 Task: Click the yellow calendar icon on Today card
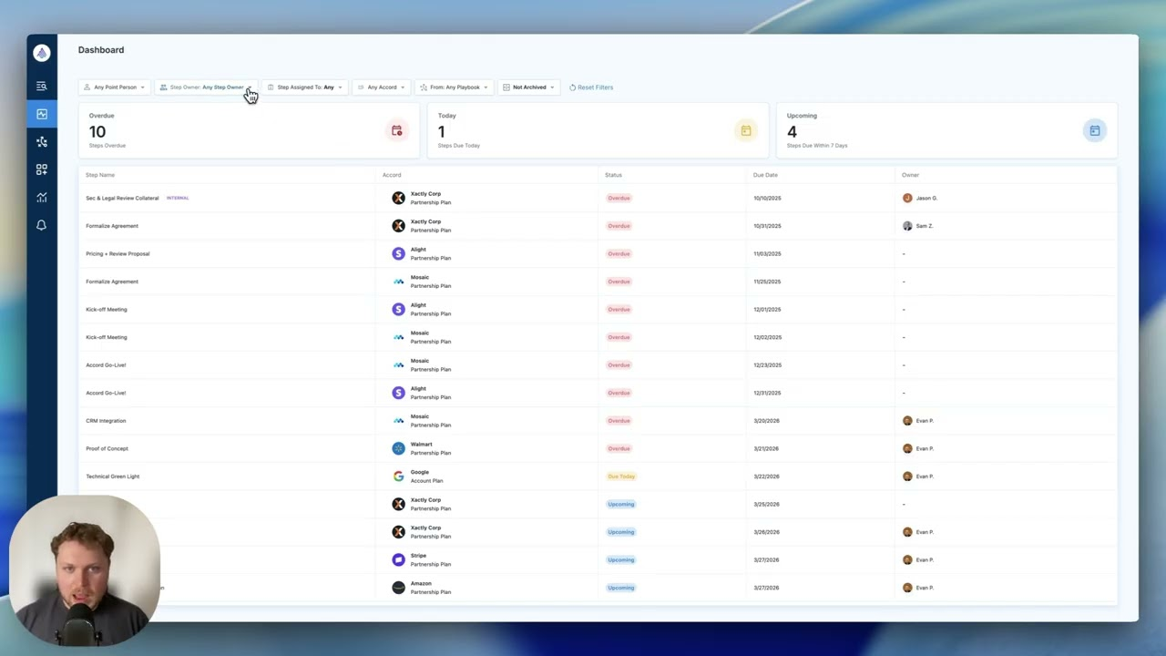coord(745,130)
